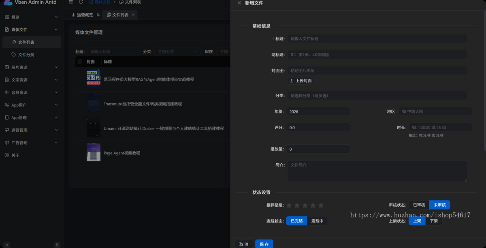Screen dimensions: 486x248
Task: Check the Page Agent视频教程 row checkbox
Action: pos(80,153)
